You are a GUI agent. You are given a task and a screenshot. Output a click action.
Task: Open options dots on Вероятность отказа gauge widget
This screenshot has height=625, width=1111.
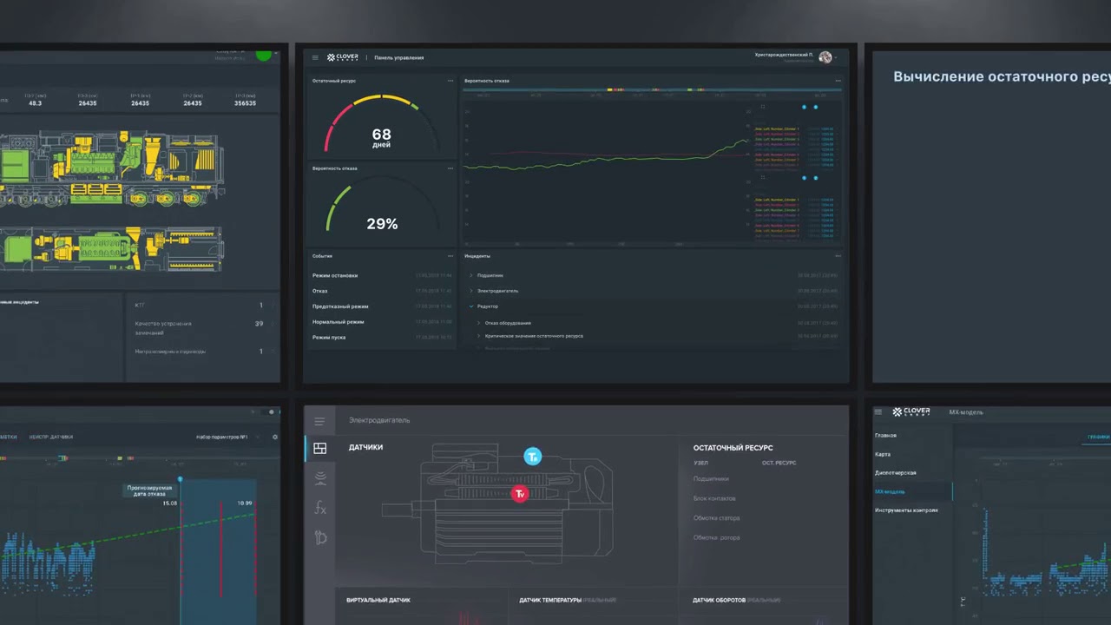click(450, 168)
